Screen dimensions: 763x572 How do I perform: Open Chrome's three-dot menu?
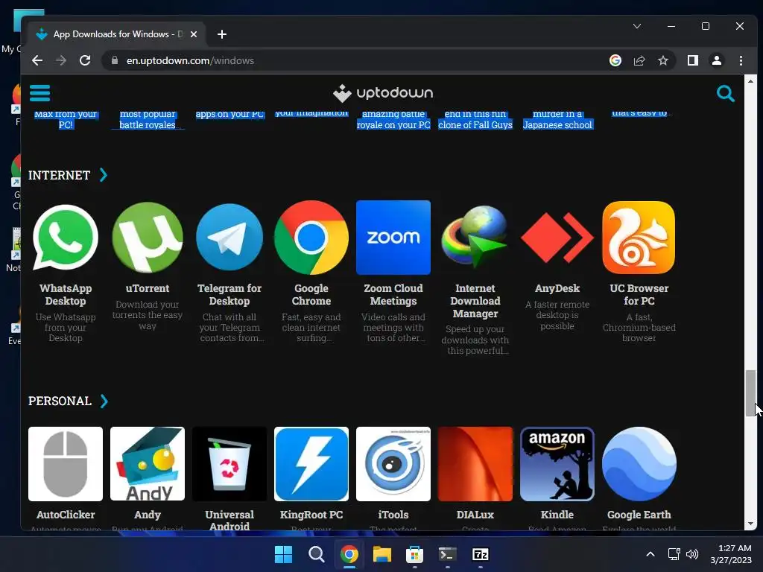point(741,60)
